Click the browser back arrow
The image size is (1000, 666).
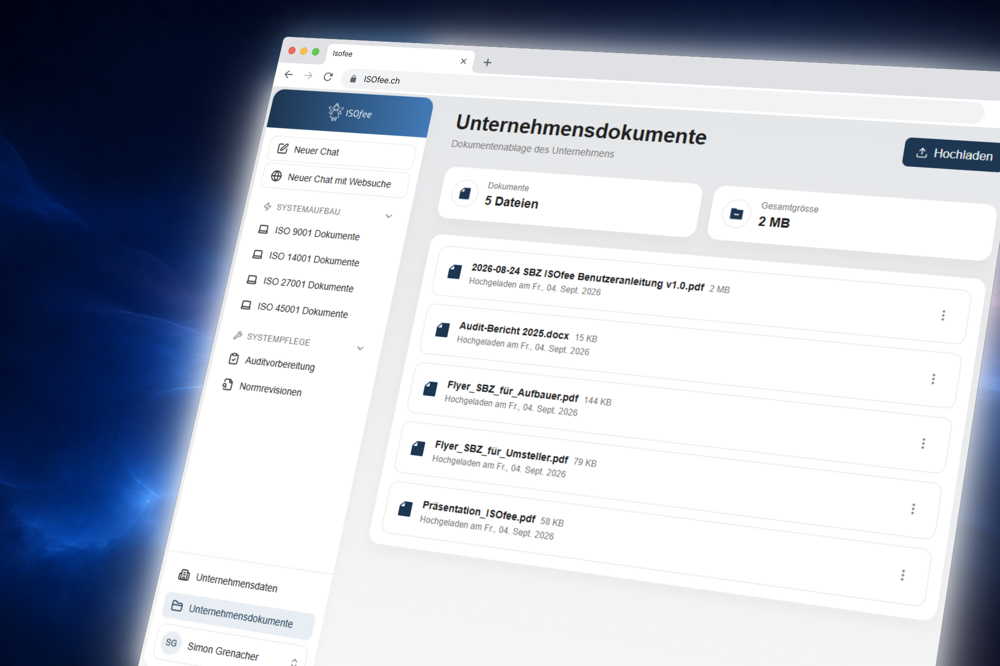click(289, 74)
